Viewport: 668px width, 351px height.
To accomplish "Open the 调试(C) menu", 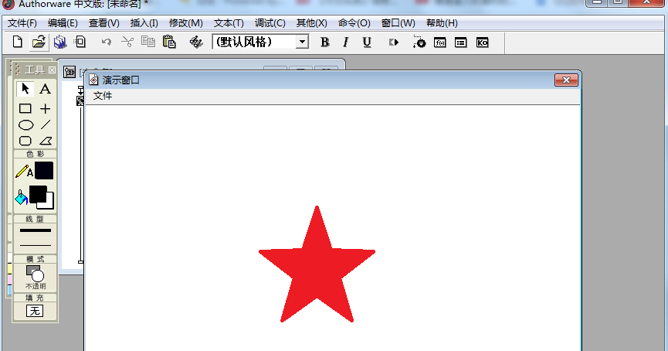I will click(x=270, y=23).
